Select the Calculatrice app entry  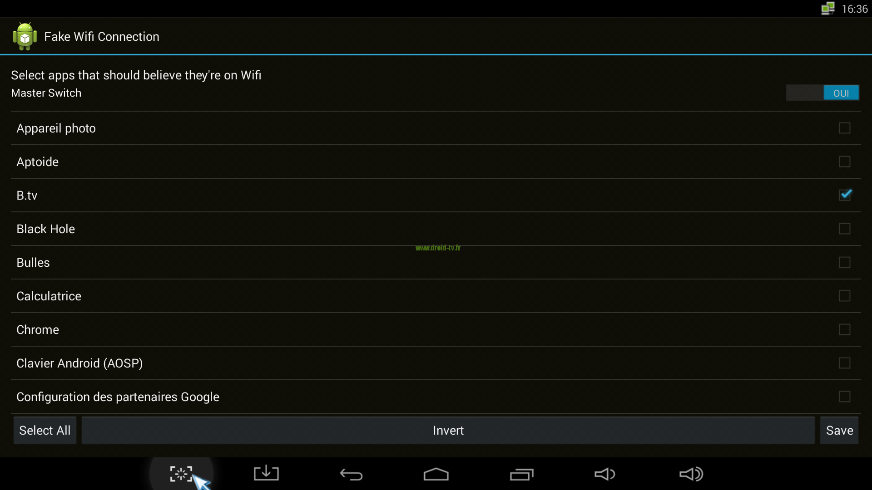436,295
